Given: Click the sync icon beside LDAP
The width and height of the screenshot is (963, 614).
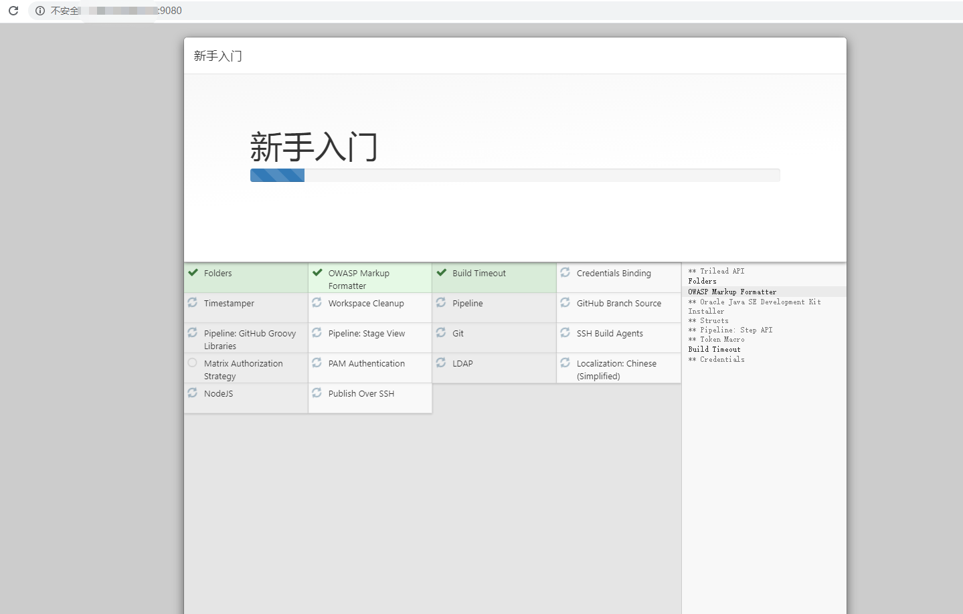Looking at the screenshot, I should (441, 363).
